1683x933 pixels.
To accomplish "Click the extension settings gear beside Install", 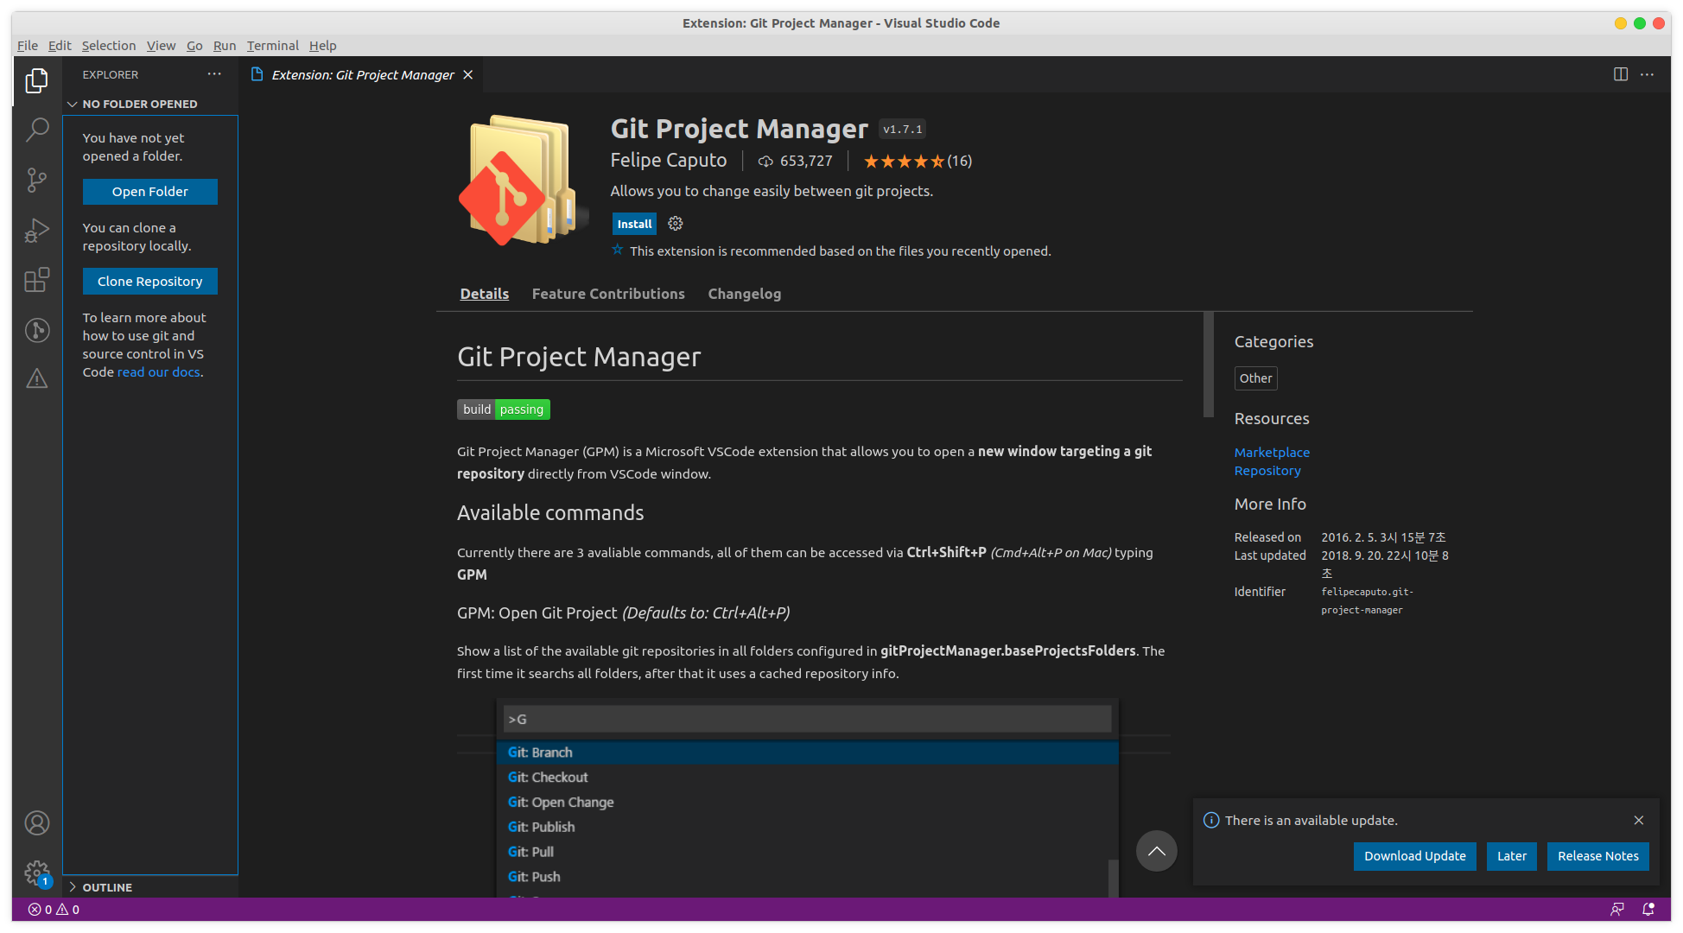I will 676,224.
